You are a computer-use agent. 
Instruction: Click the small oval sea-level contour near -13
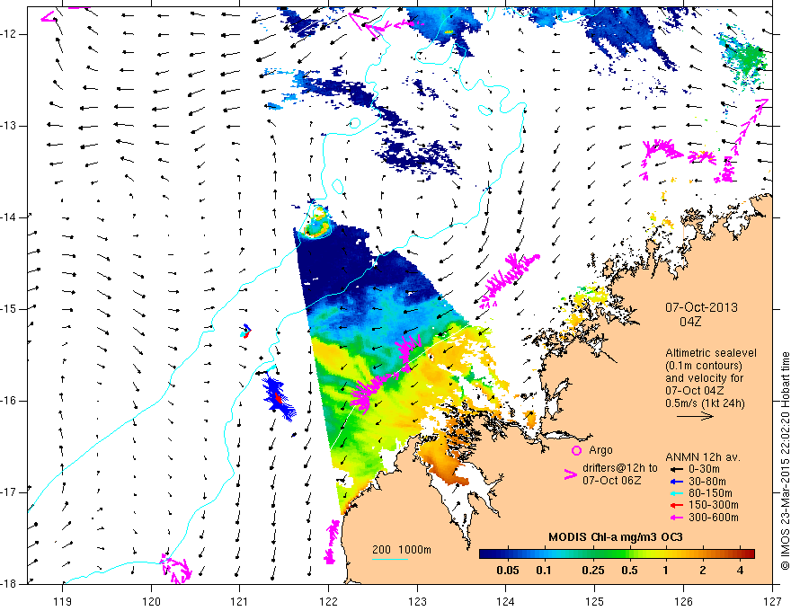(355, 122)
